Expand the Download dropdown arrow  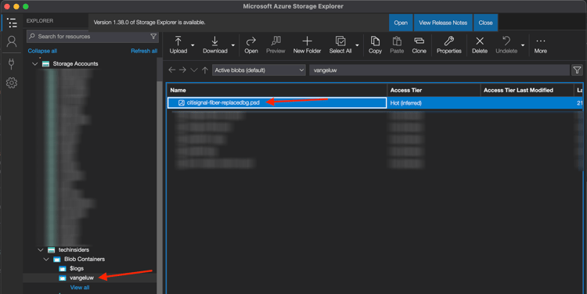pos(233,45)
